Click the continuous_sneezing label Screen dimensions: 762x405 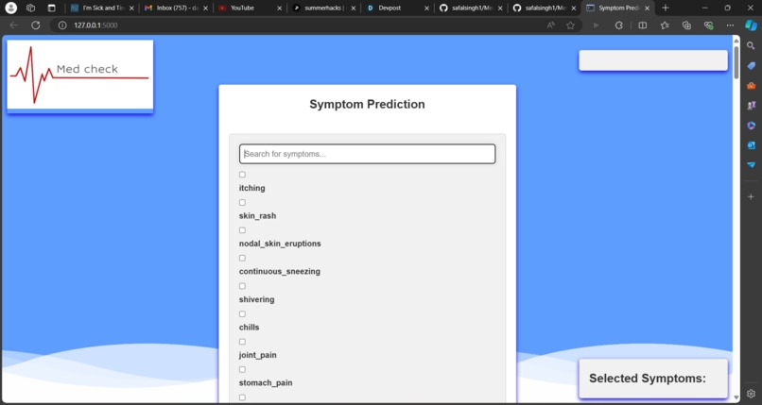[x=280, y=272]
